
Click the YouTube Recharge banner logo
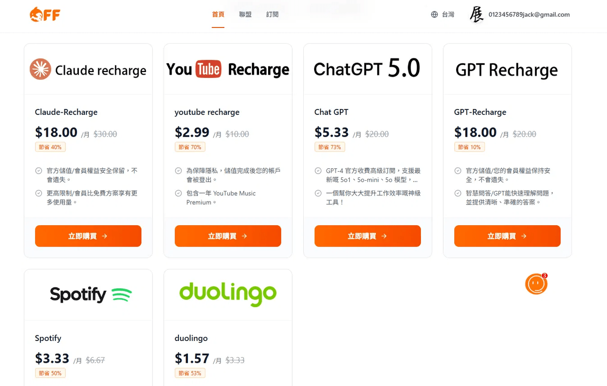tap(228, 69)
